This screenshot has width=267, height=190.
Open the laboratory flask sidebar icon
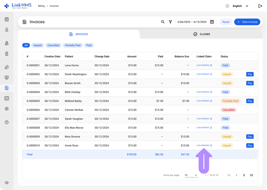point(7,43)
